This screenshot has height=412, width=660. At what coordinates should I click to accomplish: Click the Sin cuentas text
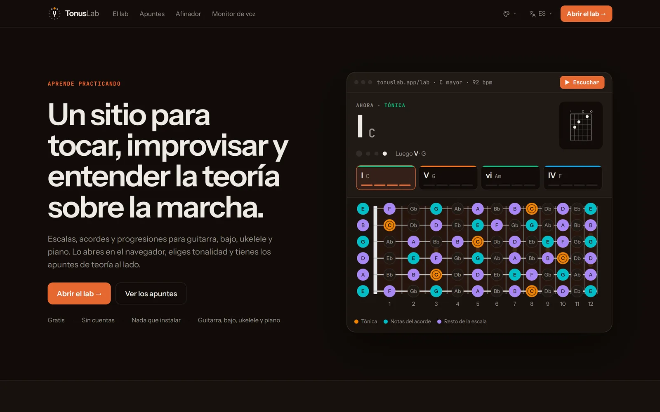tap(98, 320)
